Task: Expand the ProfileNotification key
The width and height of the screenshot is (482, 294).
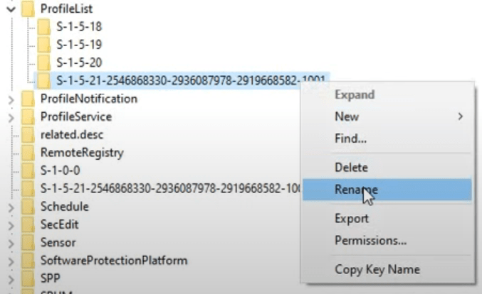Action: pos(11,99)
